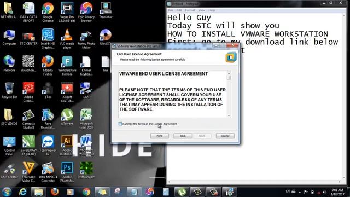Select the STC CENTER desktop icon
Image resolution: width=350 pixels, height=197 pixels.
tap(28, 38)
